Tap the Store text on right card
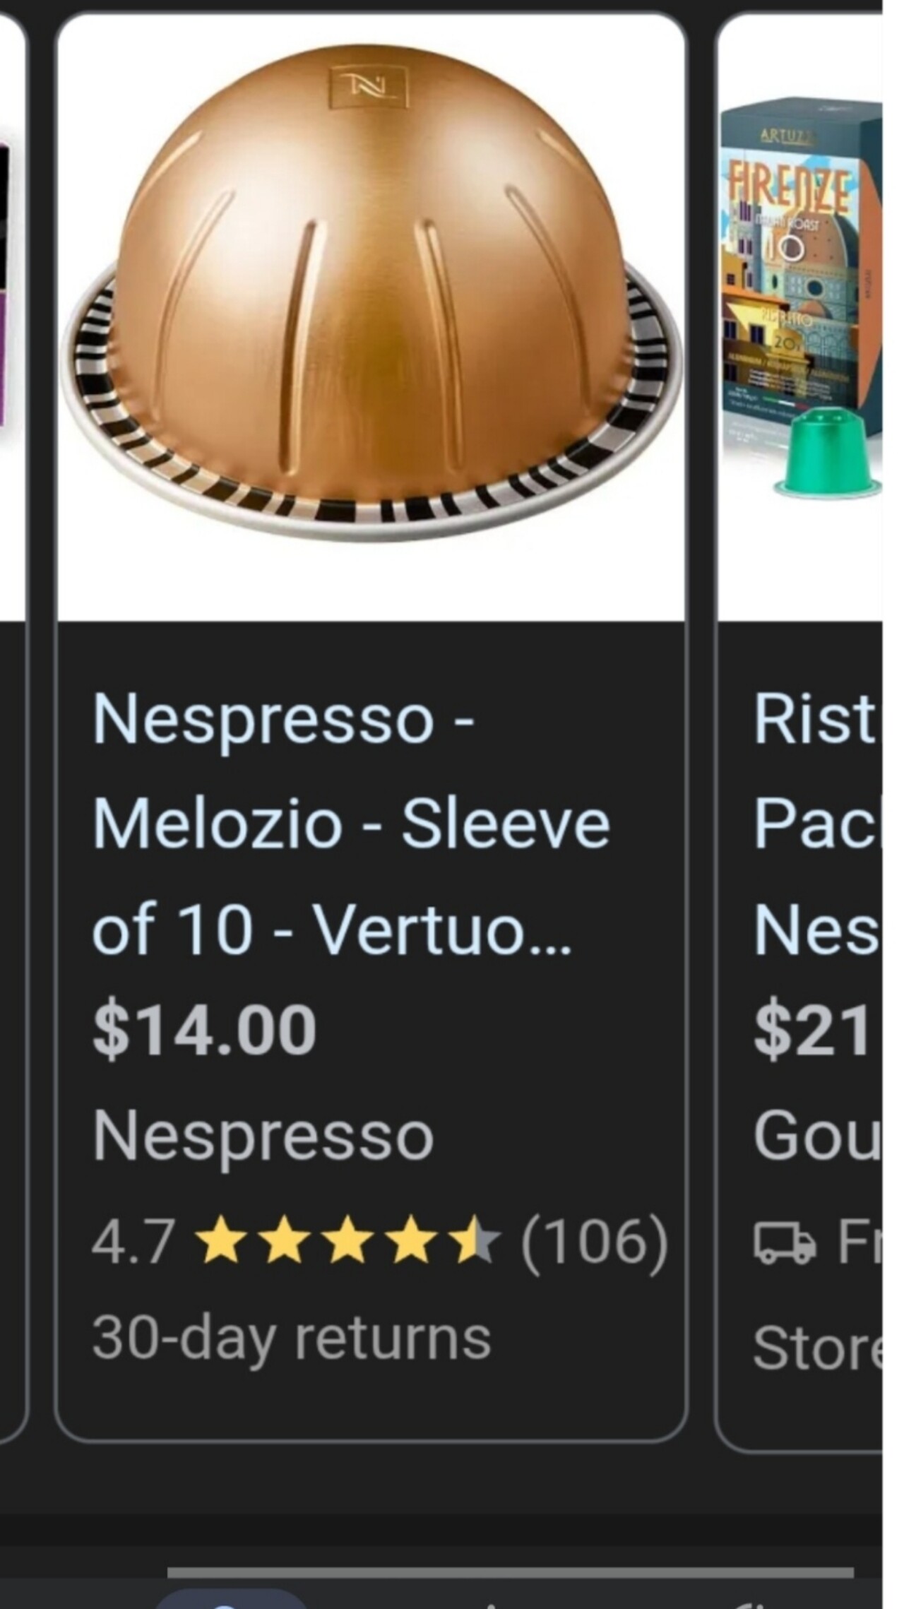The width and height of the screenshot is (904, 1609). [x=818, y=1347]
